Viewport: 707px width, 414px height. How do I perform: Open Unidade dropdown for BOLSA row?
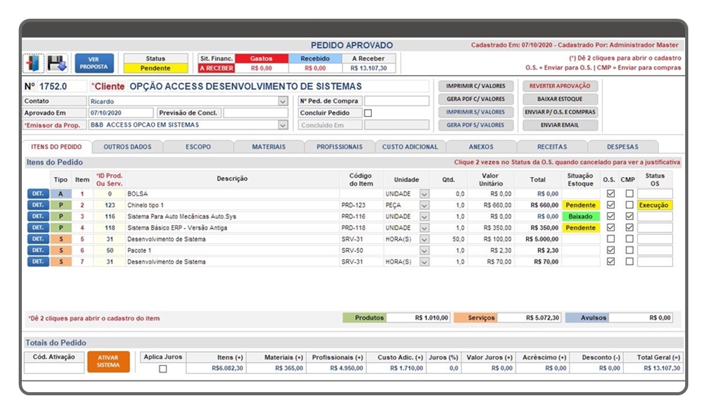pyautogui.click(x=424, y=194)
